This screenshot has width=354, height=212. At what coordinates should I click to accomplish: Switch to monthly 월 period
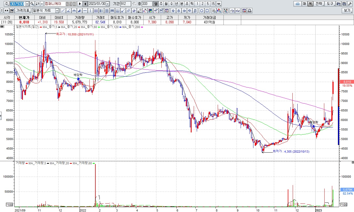click(166, 4)
